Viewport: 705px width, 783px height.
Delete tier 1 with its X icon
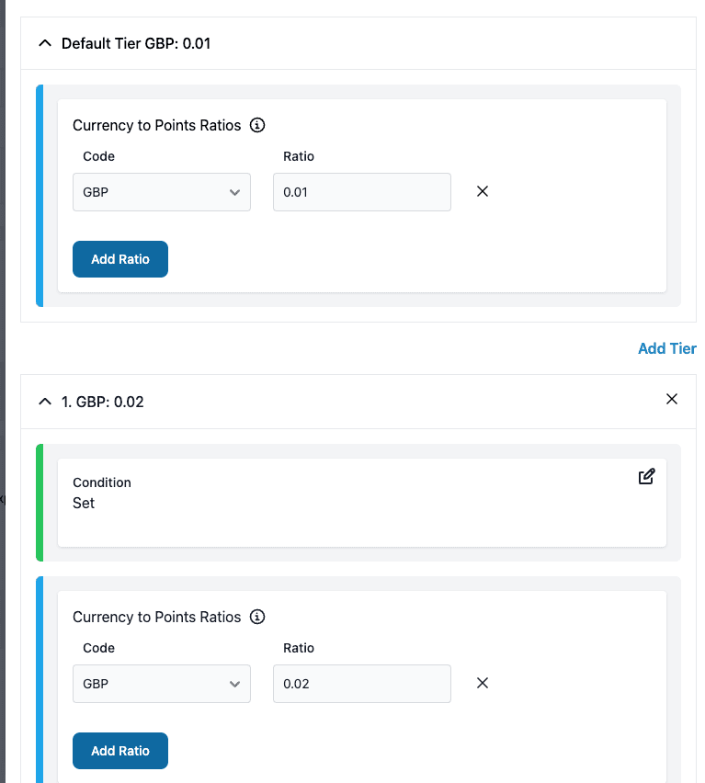click(x=671, y=399)
